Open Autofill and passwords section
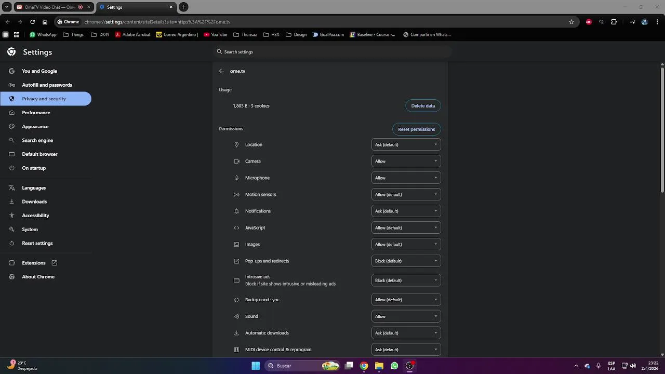This screenshot has height=374, width=665. (x=46, y=85)
